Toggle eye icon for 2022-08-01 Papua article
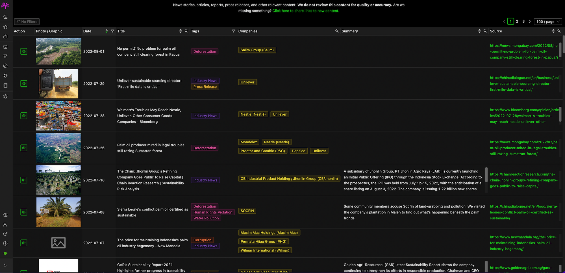 pos(24,51)
